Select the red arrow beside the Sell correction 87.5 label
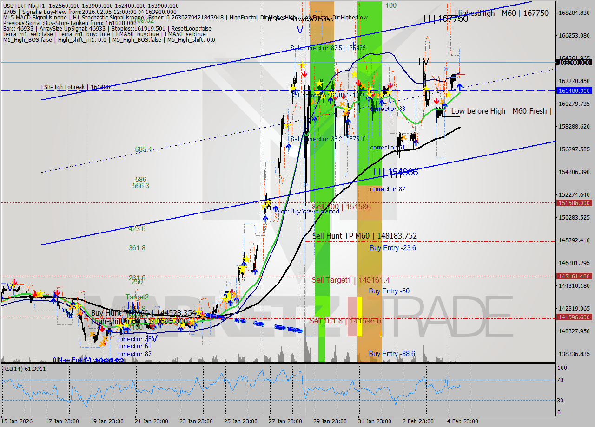This screenshot has width=595, height=427. [x=305, y=73]
